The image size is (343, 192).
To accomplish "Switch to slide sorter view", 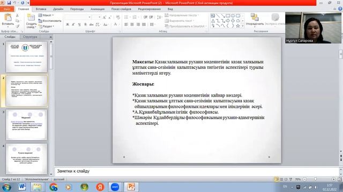I will click(x=281, y=179).
